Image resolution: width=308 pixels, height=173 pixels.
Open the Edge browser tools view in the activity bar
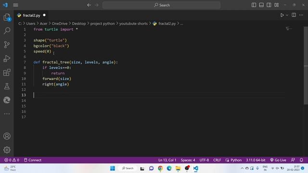pyautogui.click(x=7, y=100)
